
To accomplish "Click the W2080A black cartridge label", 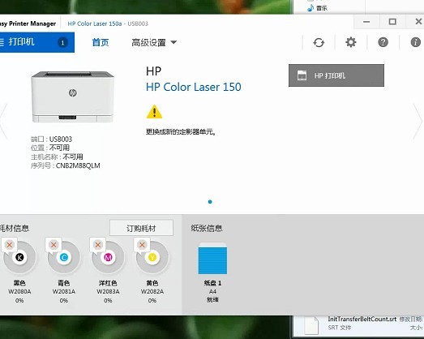I will click(19, 292).
